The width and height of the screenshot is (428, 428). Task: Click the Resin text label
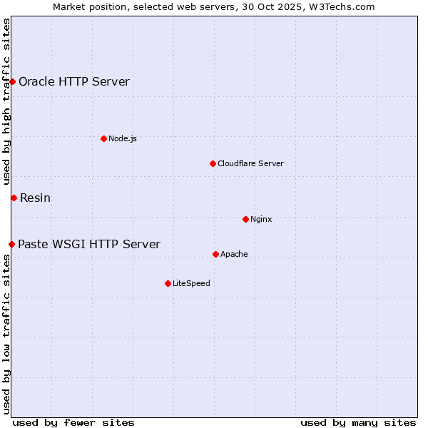(x=35, y=198)
